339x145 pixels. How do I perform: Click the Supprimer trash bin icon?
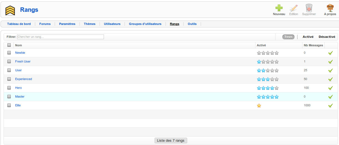(309, 8)
